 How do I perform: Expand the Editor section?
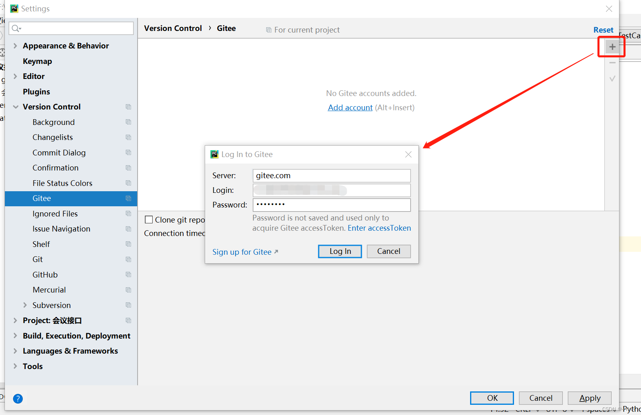[x=15, y=76]
